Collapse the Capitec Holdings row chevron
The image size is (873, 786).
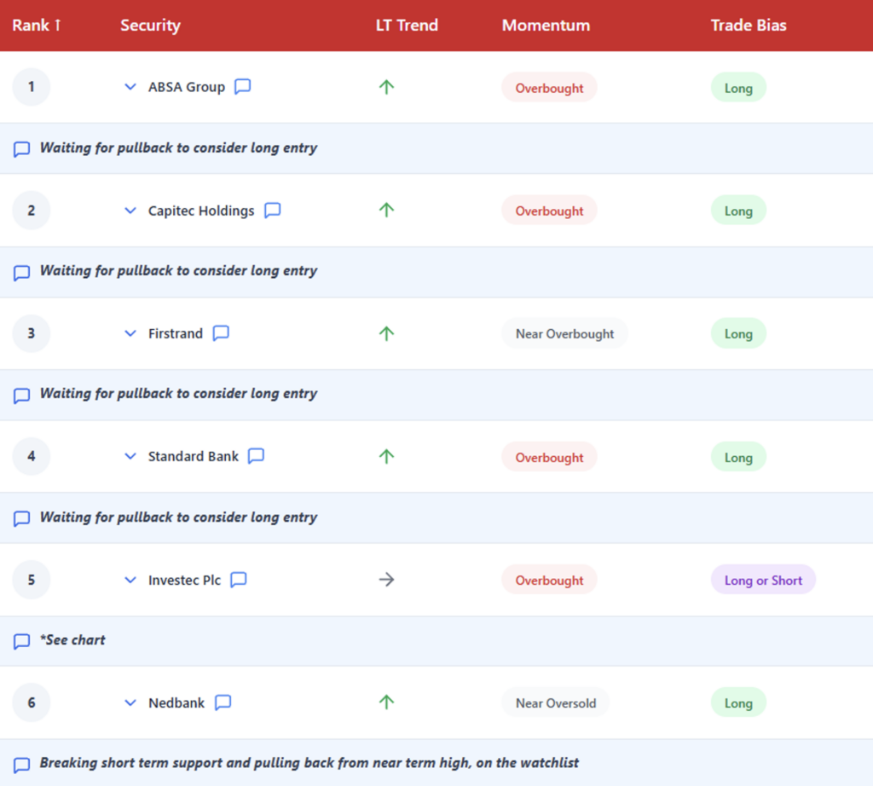(x=130, y=211)
